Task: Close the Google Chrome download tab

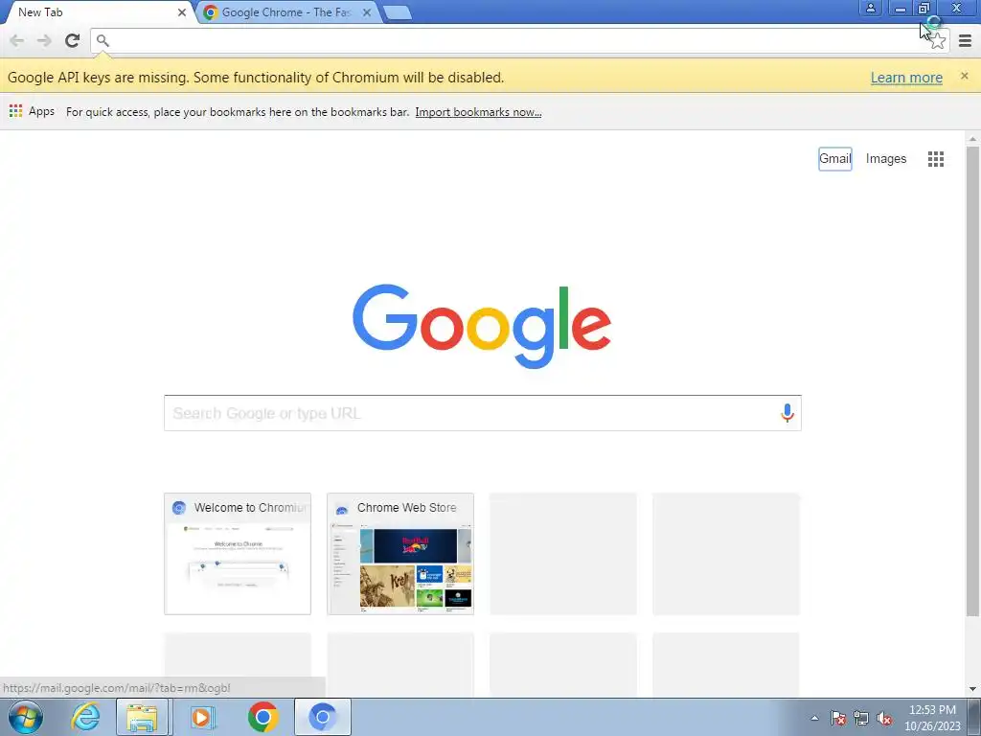Action: point(367,12)
